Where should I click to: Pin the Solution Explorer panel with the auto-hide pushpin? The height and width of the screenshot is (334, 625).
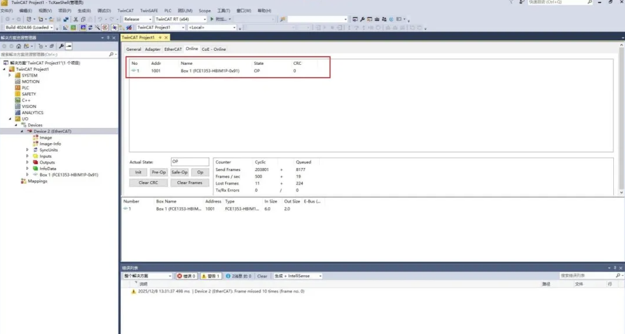(108, 37)
